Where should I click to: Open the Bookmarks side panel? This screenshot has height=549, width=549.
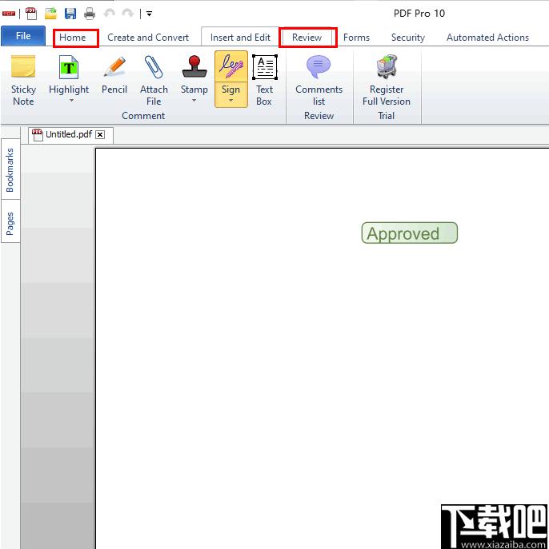[10, 169]
